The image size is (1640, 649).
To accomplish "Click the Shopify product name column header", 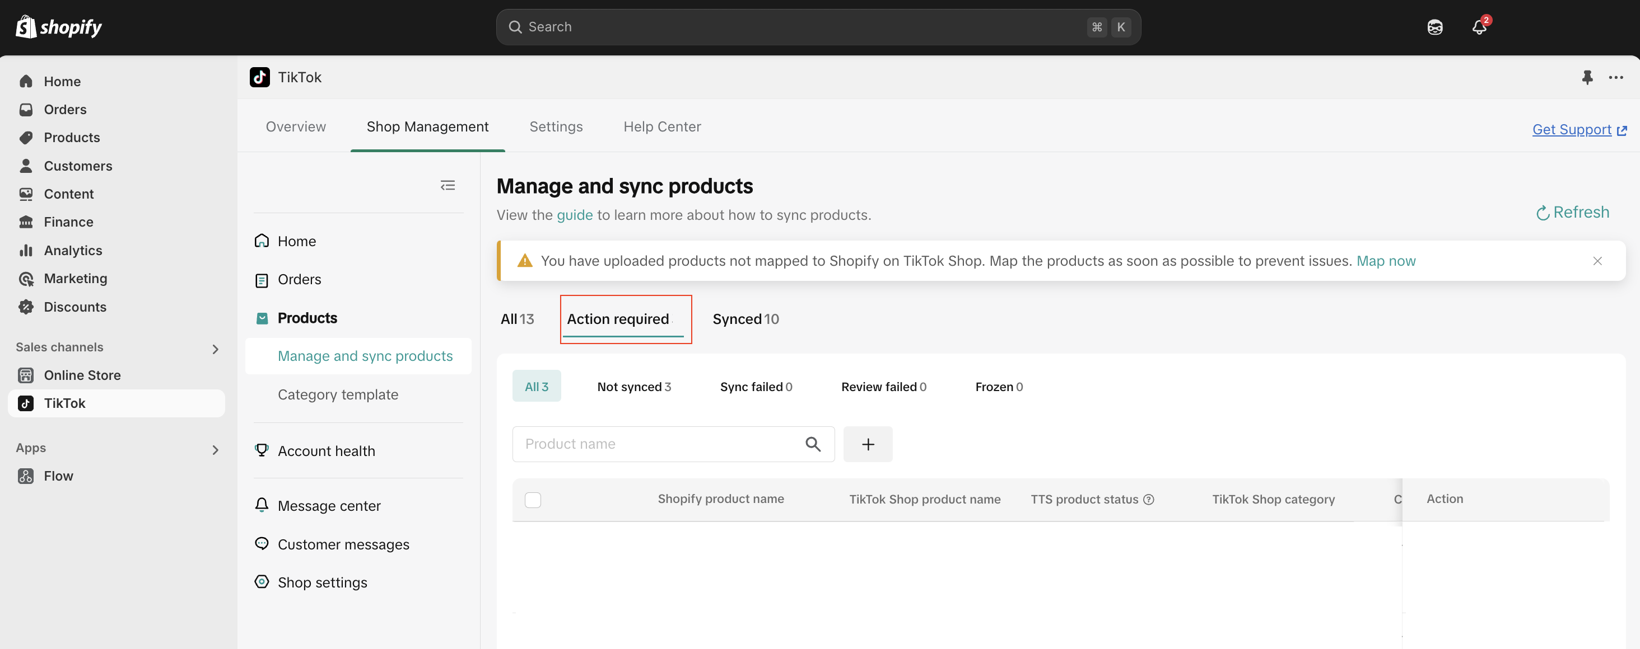I will tap(721, 499).
